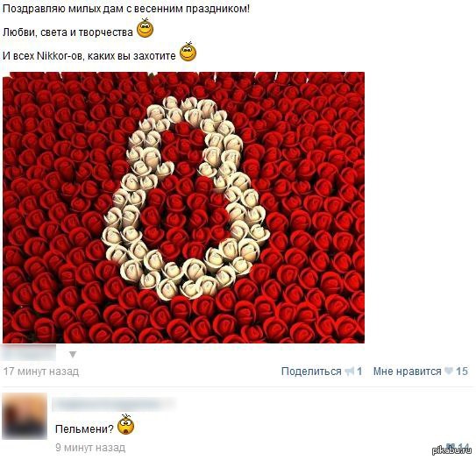Expand the dropdown arrow beside the author name

click(x=73, y=354)
